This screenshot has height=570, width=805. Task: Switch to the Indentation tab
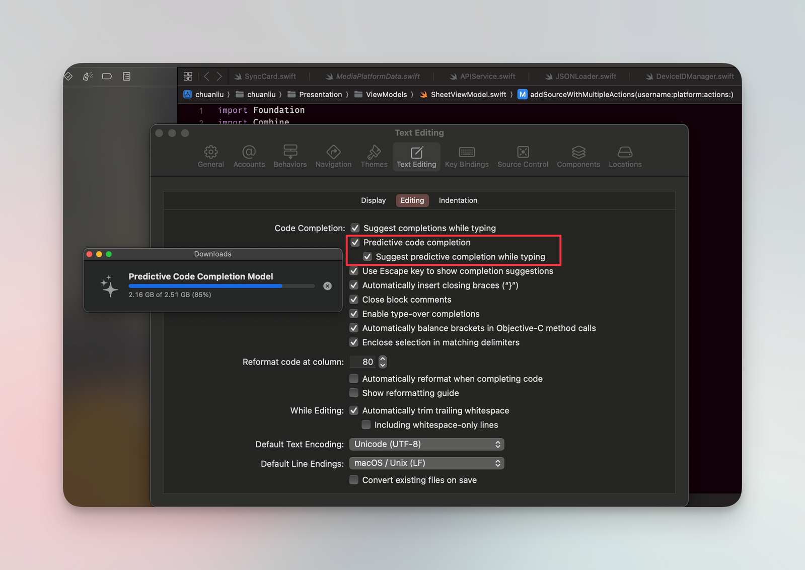pos(458,200)
